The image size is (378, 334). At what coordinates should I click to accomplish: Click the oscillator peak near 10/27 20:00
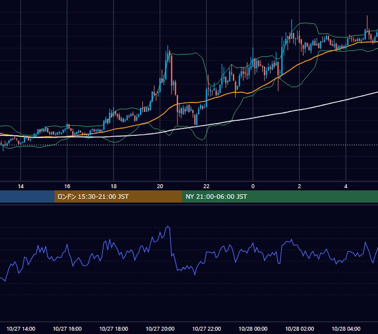(x=168, y=227)
